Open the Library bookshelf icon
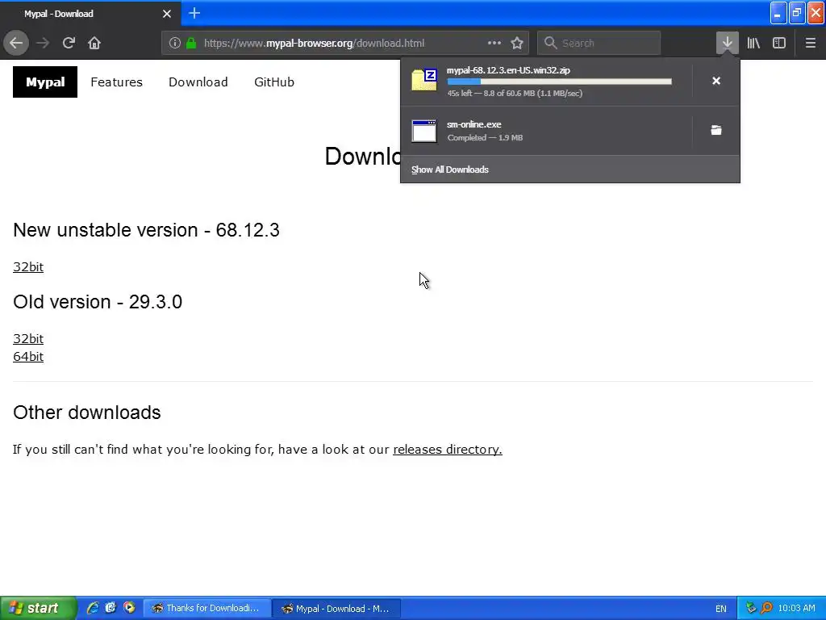 [x=753, y=44]
